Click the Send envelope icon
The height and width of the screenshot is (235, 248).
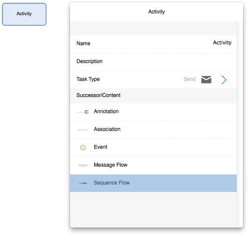(x=206, y=80)
